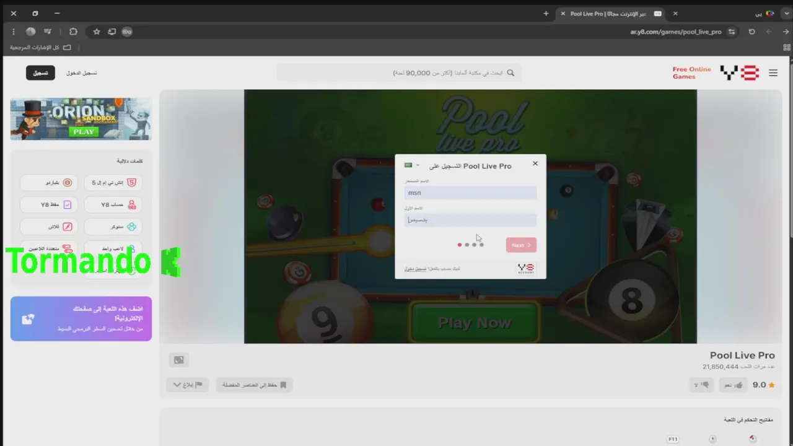Click the site settings icon beside URL
This screenshot has width=793, height=446.
point(732,32)
